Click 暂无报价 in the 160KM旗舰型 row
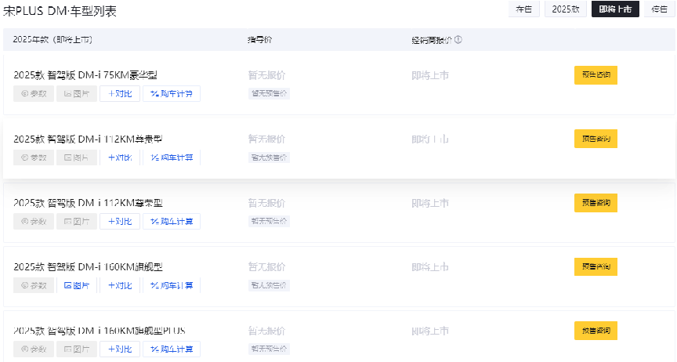677x362 pixels. pos(267,267)
